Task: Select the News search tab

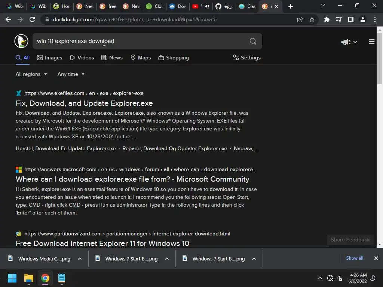Action: (112, 58)
